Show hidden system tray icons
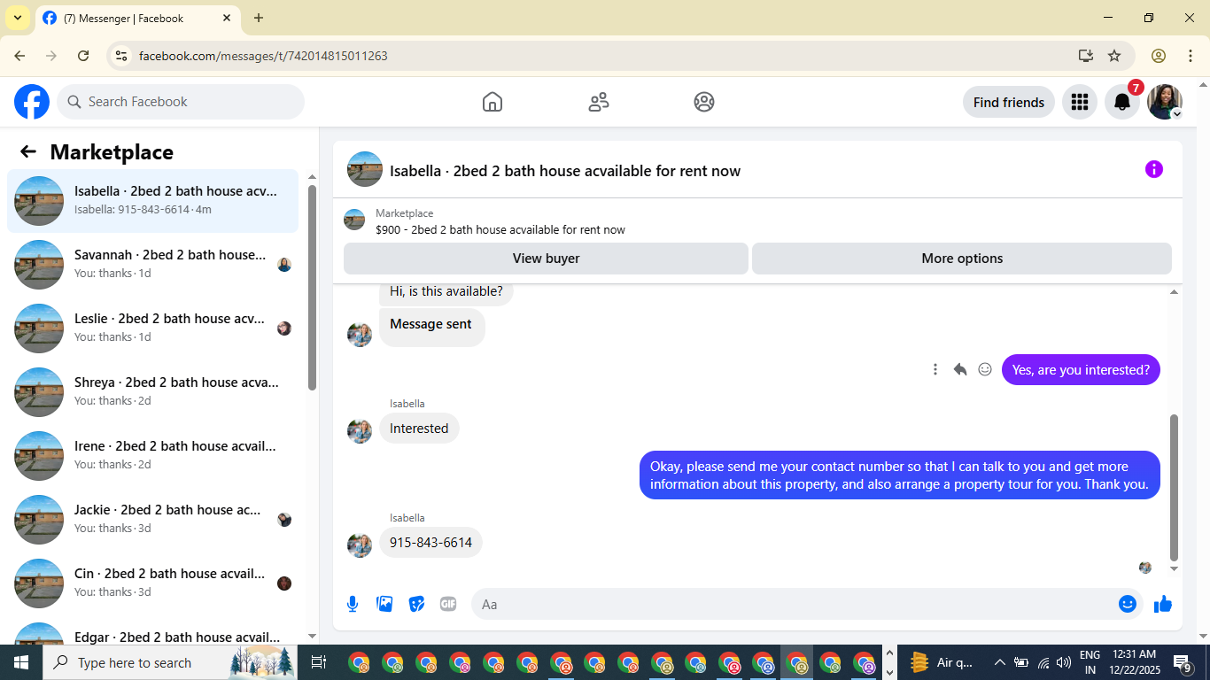This screenshot has width=1210, height=680. (1000, 662)
